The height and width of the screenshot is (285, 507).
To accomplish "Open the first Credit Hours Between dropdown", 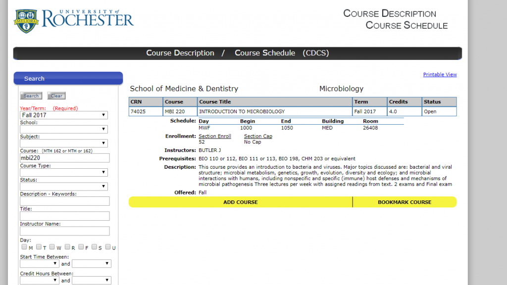I will coord(40,281).
